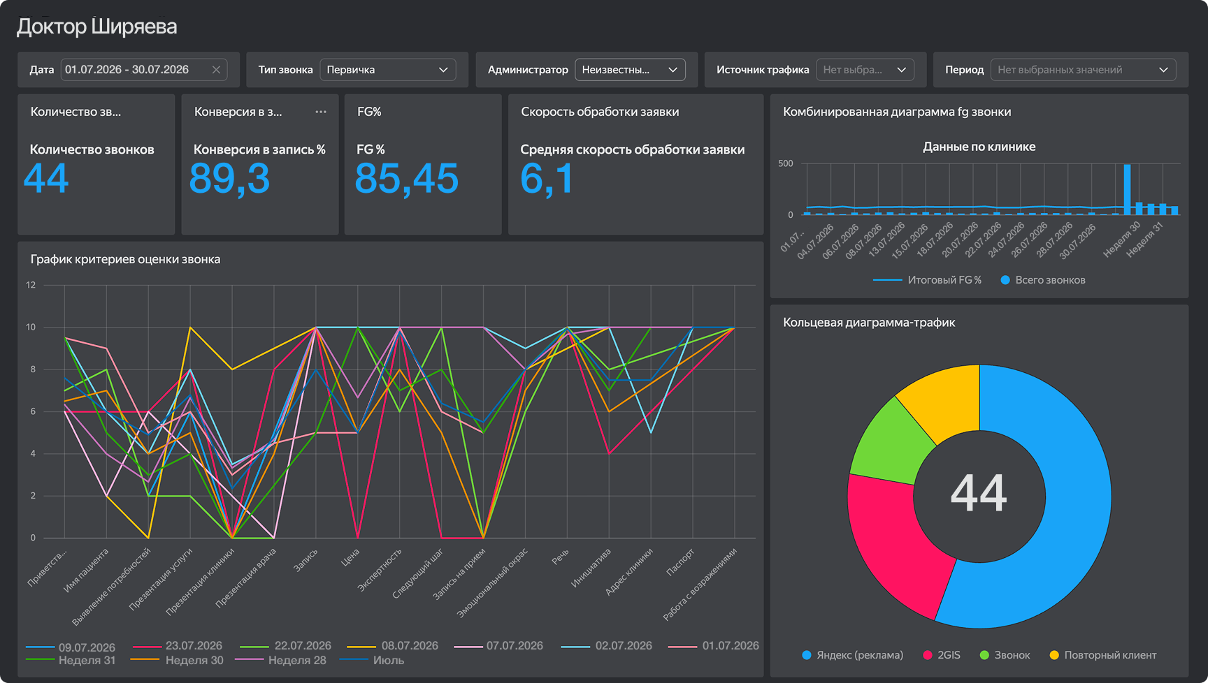Toggle 23.07.2026 legend entry
1208x683 pixels.
tap(177, 646)
